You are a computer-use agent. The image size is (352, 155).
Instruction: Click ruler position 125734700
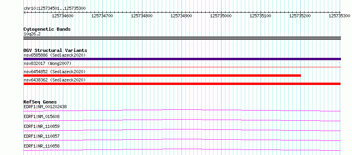coord(102,16)
